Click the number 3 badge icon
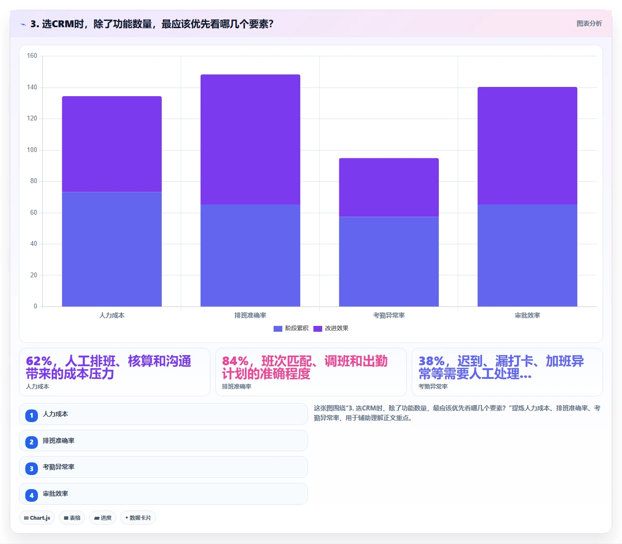622x544 pixels. tap(32, 469)
